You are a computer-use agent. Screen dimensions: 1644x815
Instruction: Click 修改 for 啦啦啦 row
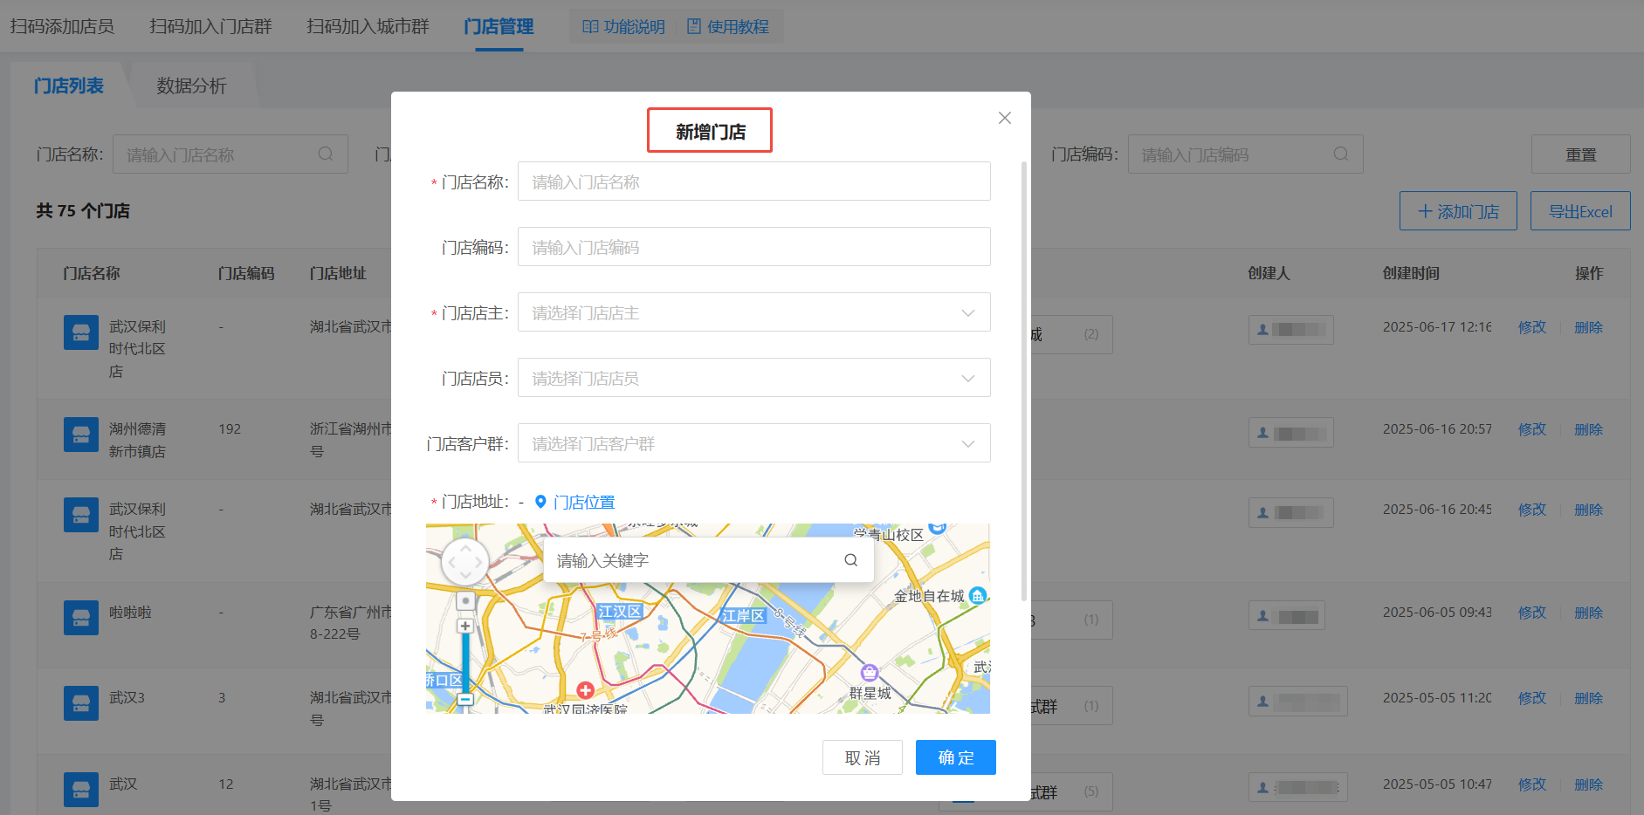[x=1532, y=613]
